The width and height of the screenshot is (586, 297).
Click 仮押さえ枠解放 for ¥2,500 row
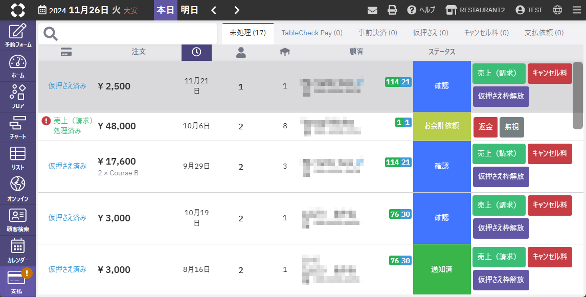501,97
